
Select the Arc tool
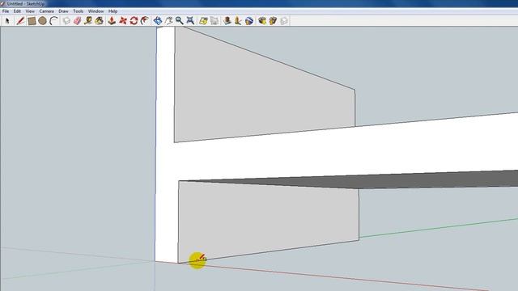53,21
